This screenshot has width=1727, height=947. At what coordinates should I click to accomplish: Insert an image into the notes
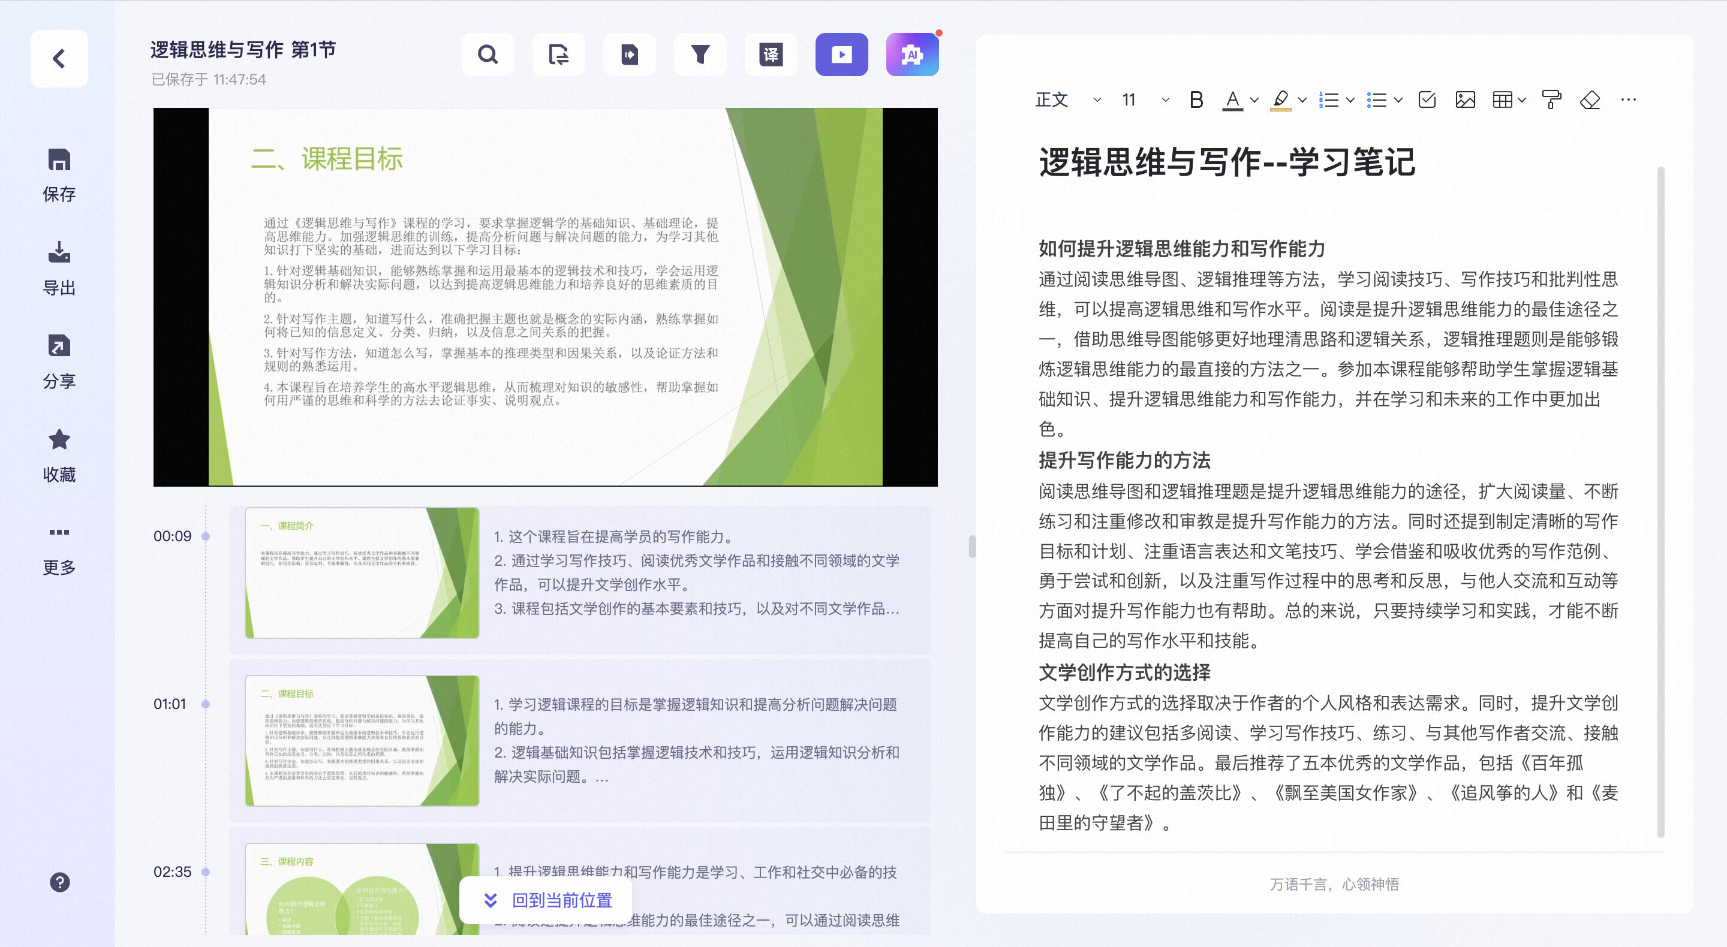click(1466, 99)
